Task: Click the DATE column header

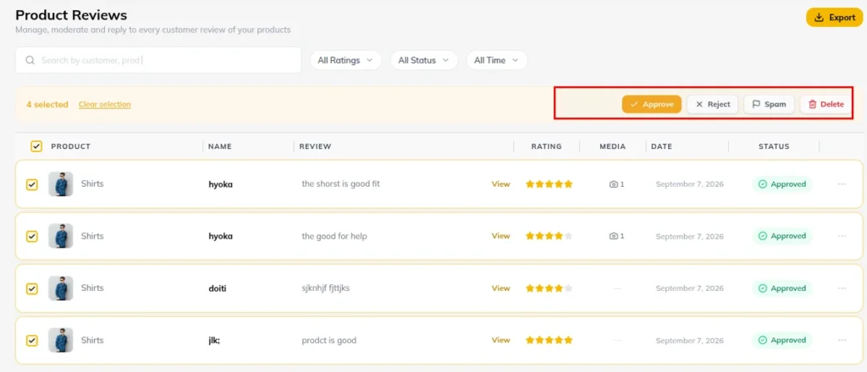Action: tap(660, 146)
